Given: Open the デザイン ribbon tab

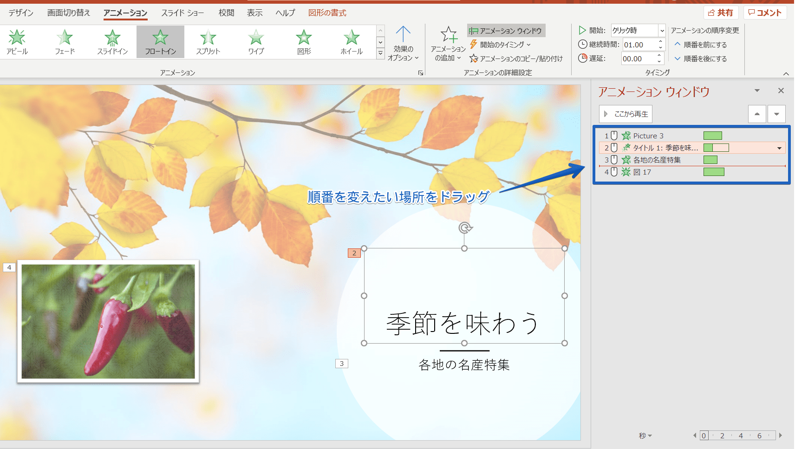Looking at the screenshot, I should (x=21, y=13).
